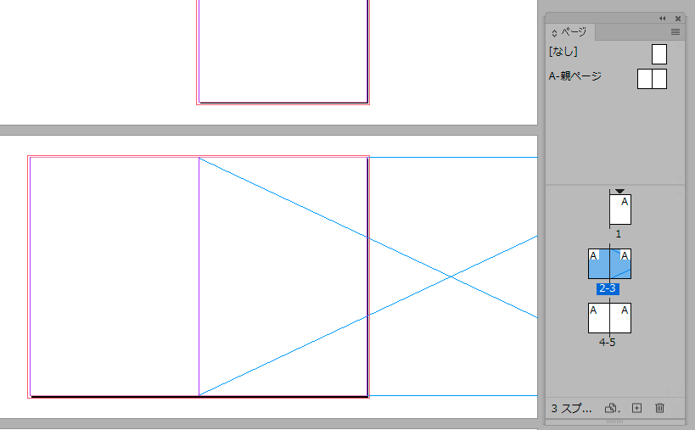The height and width of the screenshot is (430, 695).
Task: Click the highlighted 2-3 spread label
Action: 608,288
